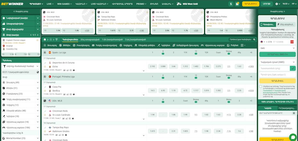298x141 pixels.
Task: Favorite Deportivo vs Elche match star
Action: (x=45, y=67)
